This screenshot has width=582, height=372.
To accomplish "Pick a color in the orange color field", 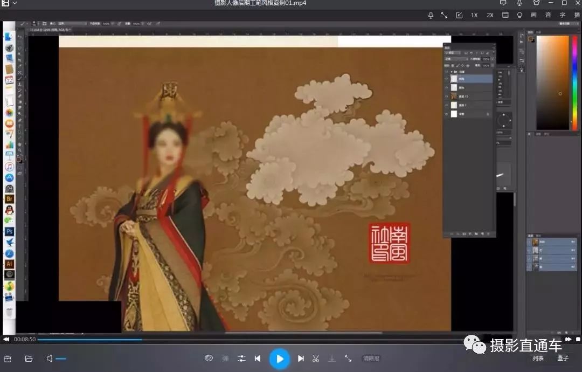I will (552, 82).
